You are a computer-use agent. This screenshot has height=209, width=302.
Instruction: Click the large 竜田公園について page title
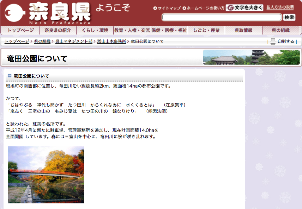point(37,59)
